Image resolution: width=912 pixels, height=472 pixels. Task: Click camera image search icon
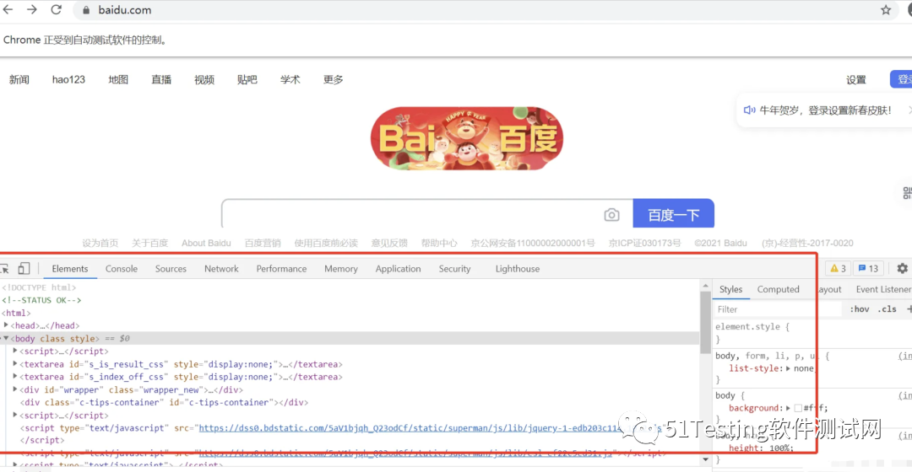[x=611, y=215]
